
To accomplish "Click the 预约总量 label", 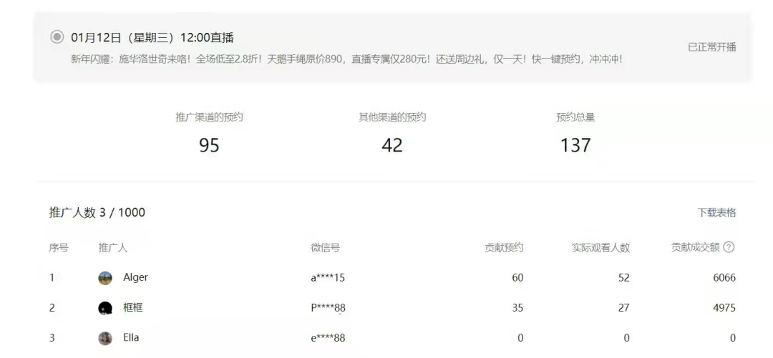I will point(575,117).
